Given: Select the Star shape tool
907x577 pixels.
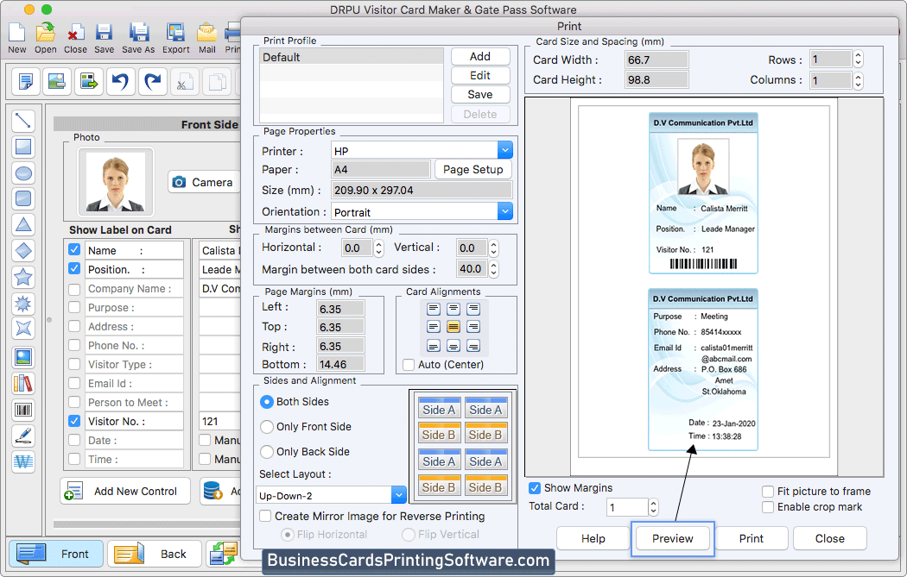Looking at the screenshot, I should (23, 277).
